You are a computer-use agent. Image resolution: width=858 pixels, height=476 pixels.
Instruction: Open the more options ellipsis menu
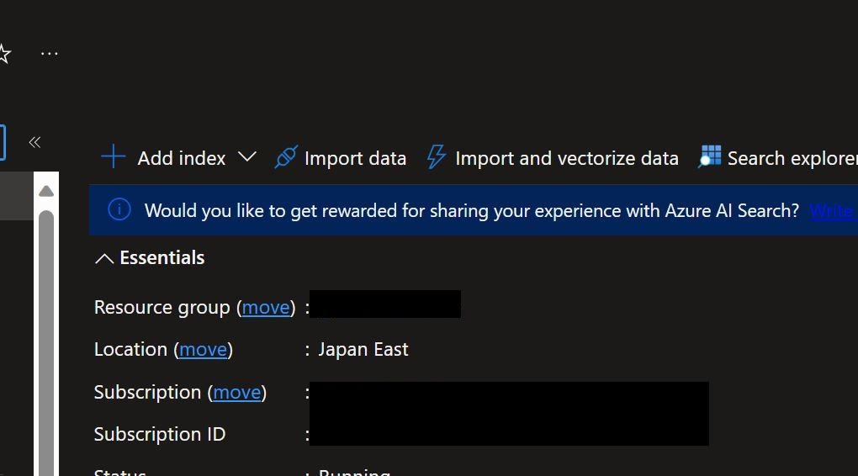pos(50,54)
